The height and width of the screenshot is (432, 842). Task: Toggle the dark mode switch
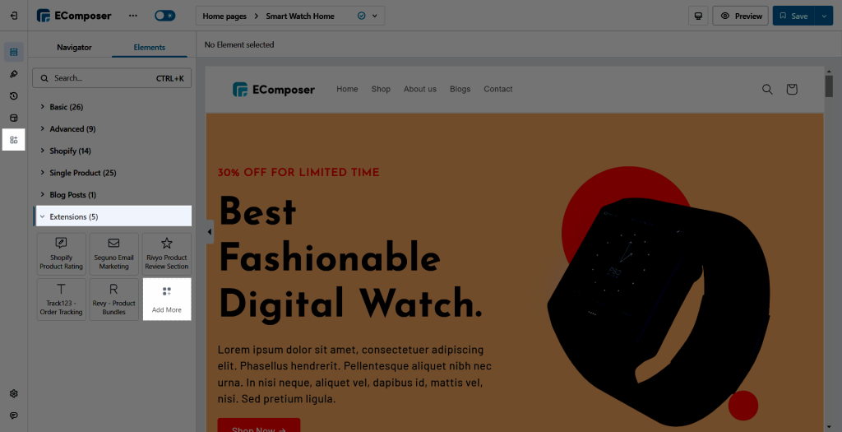click(x=164, y=16)
